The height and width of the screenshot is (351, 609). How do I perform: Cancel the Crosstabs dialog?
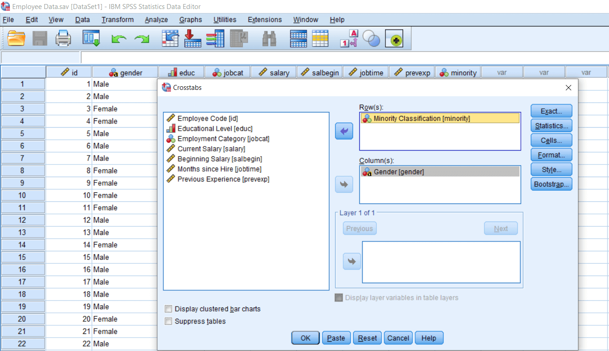point(399,338)
